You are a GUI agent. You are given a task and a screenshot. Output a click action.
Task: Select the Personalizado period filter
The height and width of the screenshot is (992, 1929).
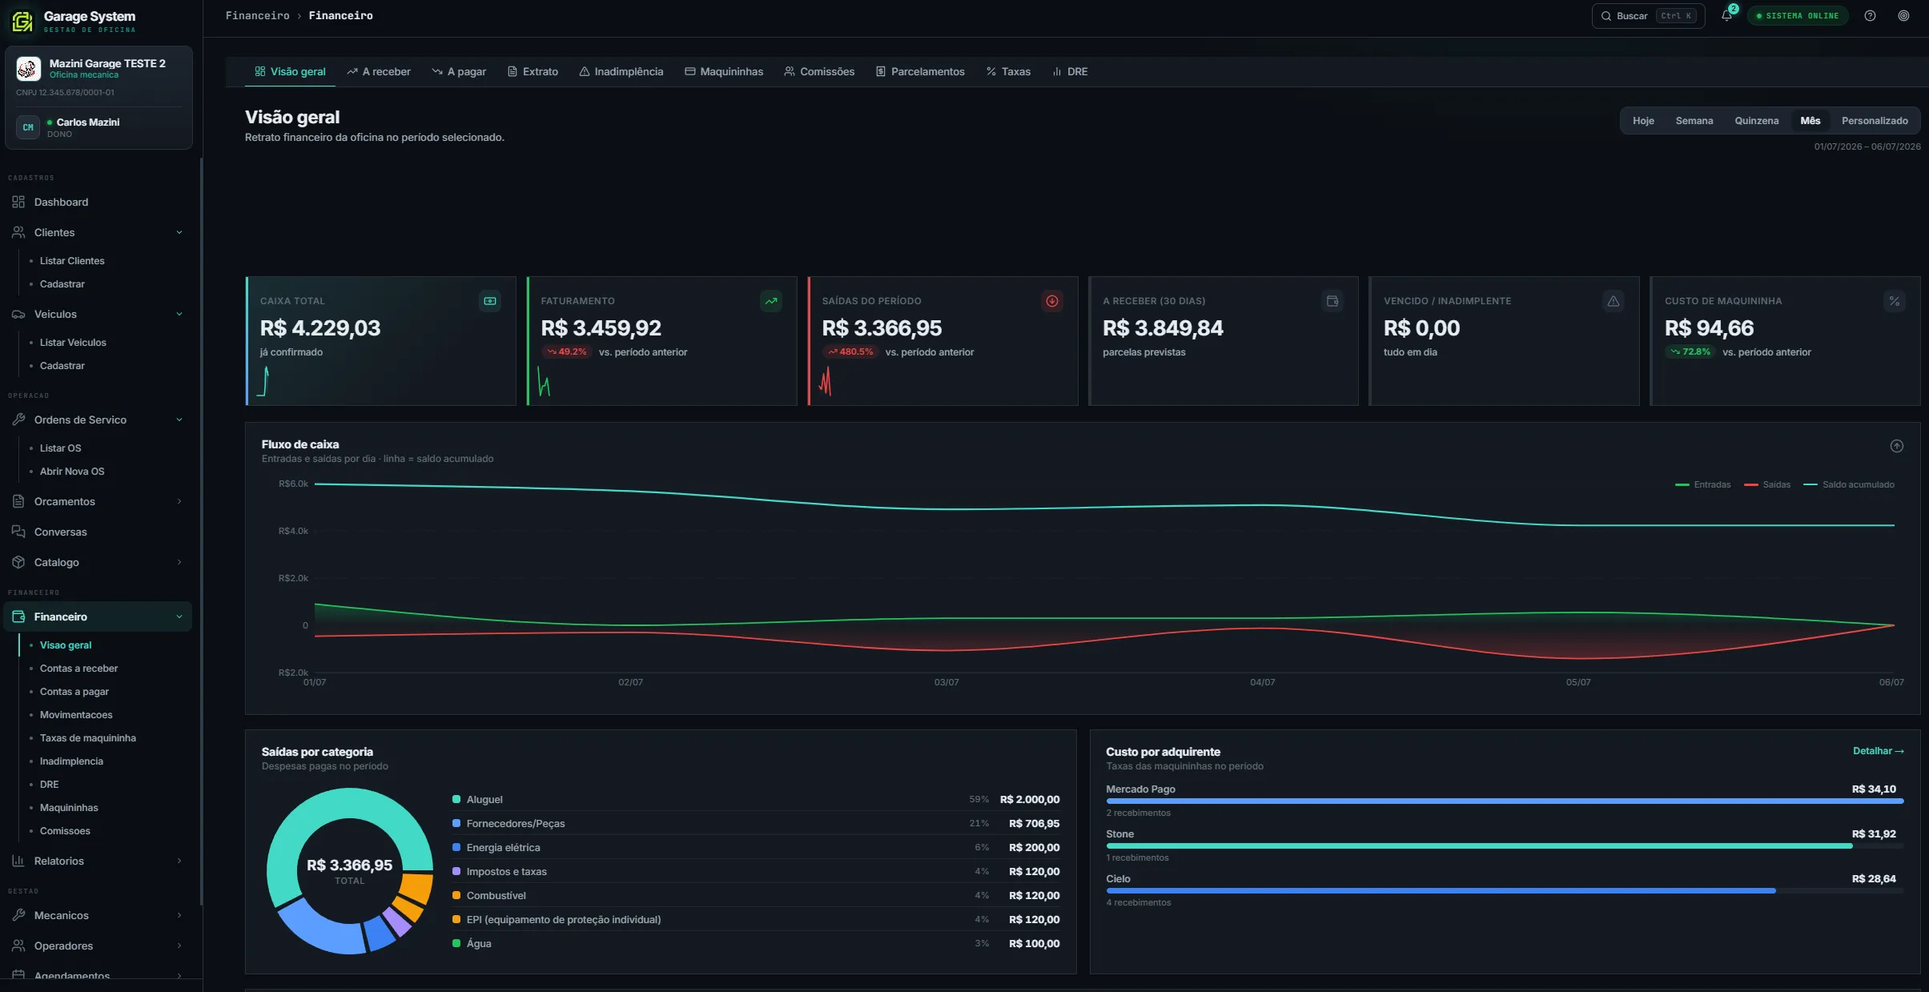tap(1875, 121)
